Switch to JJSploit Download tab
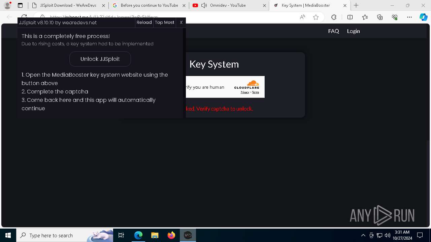 tap(68, 5)
